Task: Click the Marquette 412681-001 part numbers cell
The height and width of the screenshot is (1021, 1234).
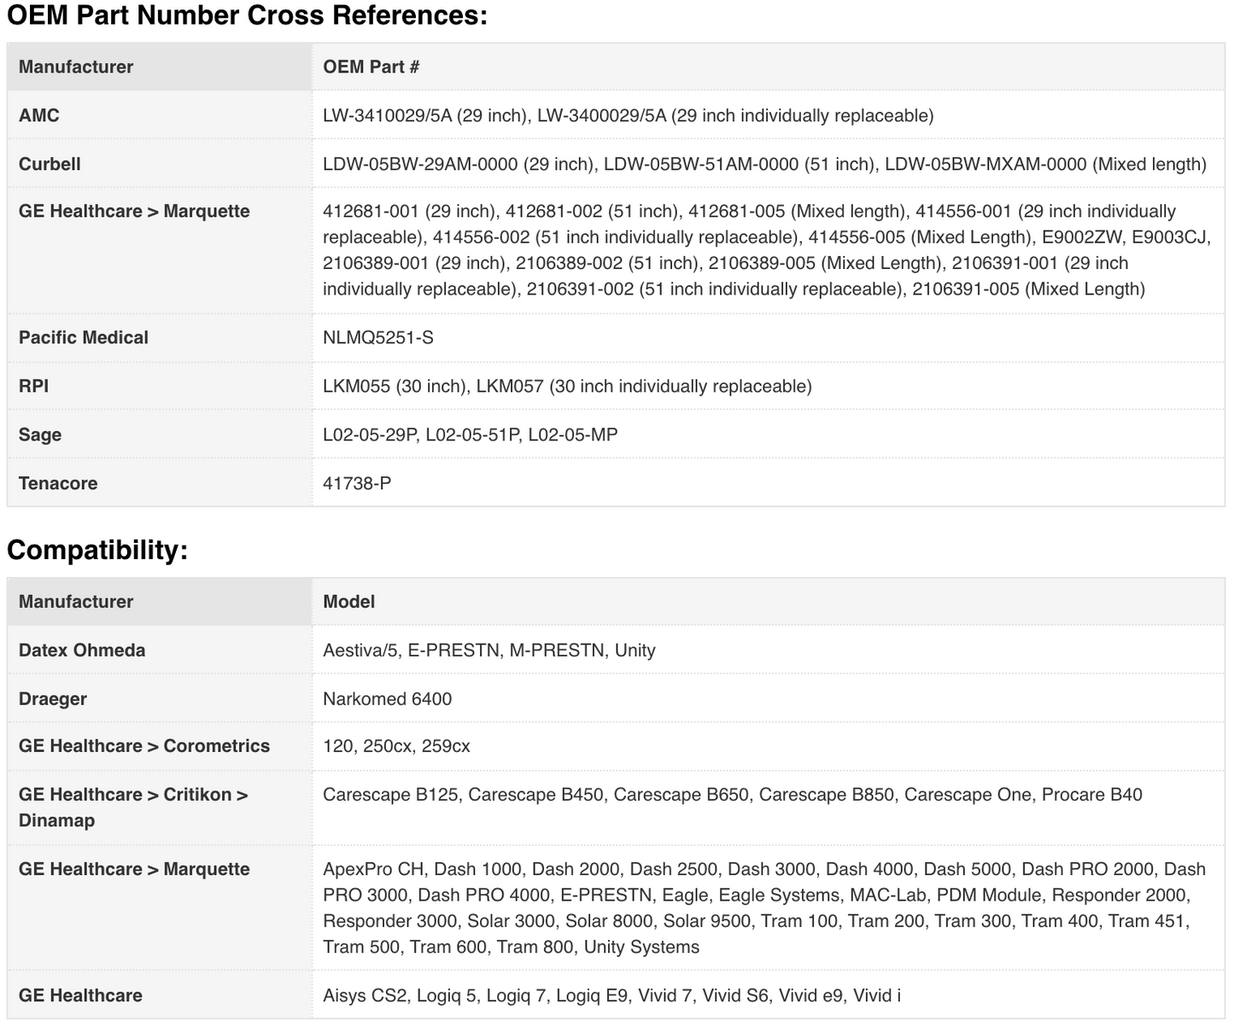Action: click(768, 251)
